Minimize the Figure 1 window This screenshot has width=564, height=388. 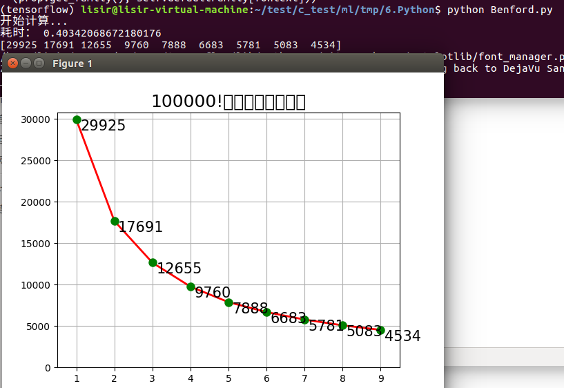[x=26, y=64]
